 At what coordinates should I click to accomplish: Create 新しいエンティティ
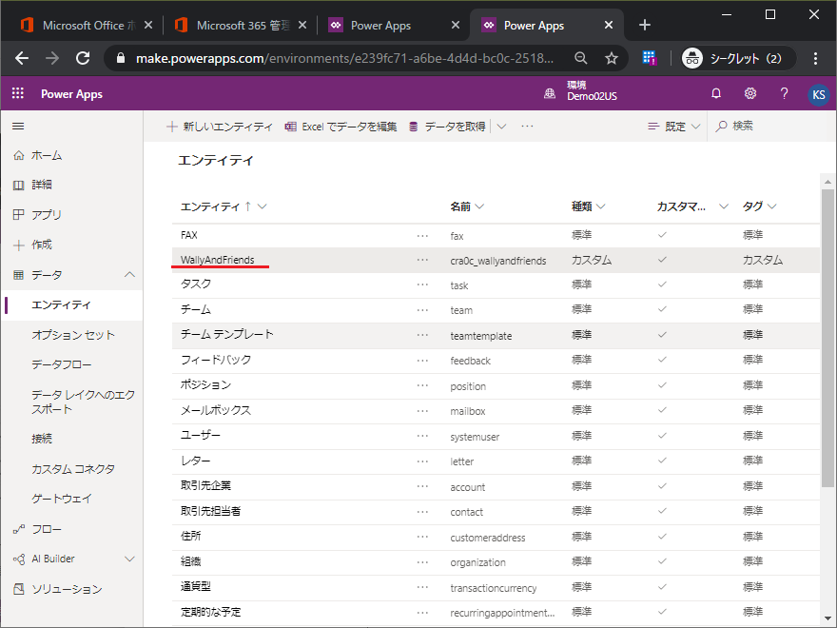tap(220, 127)
